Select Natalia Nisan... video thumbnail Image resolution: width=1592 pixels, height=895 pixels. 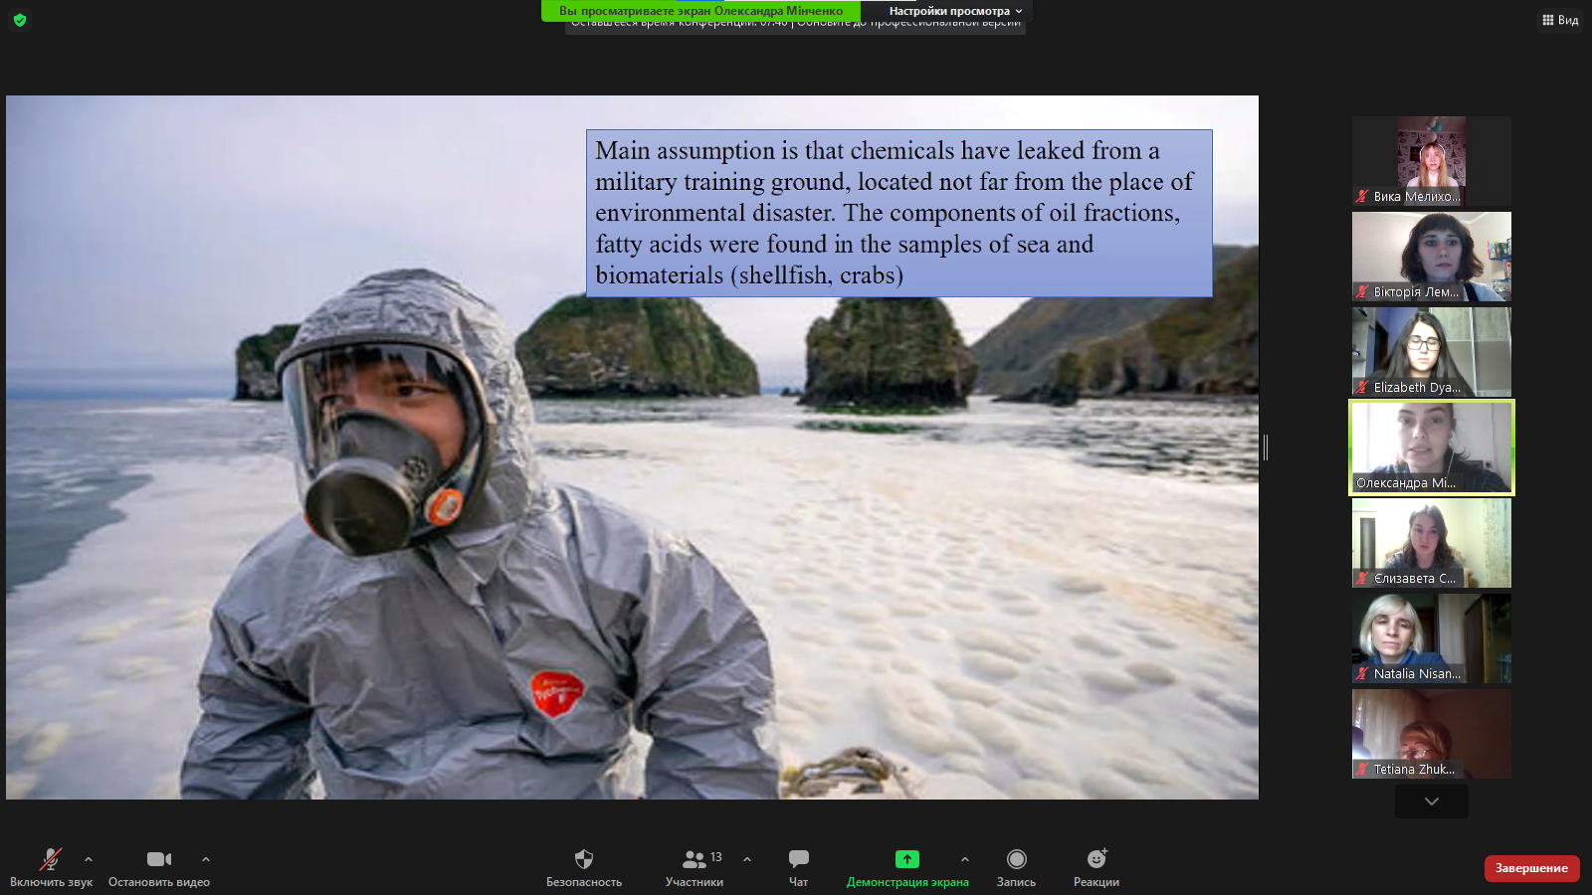[x=1432, y=638]
